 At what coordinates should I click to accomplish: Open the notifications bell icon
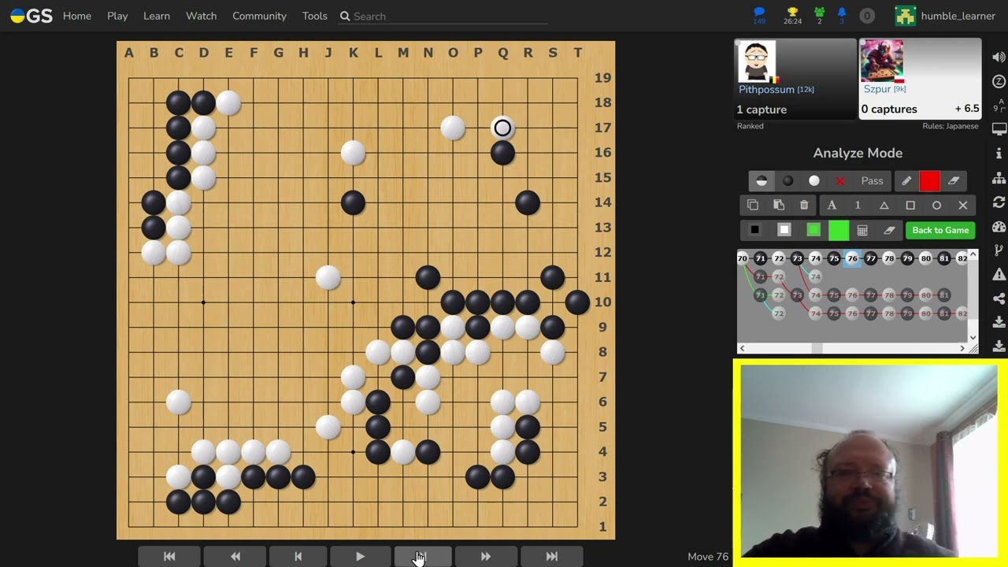click(841, 16)
